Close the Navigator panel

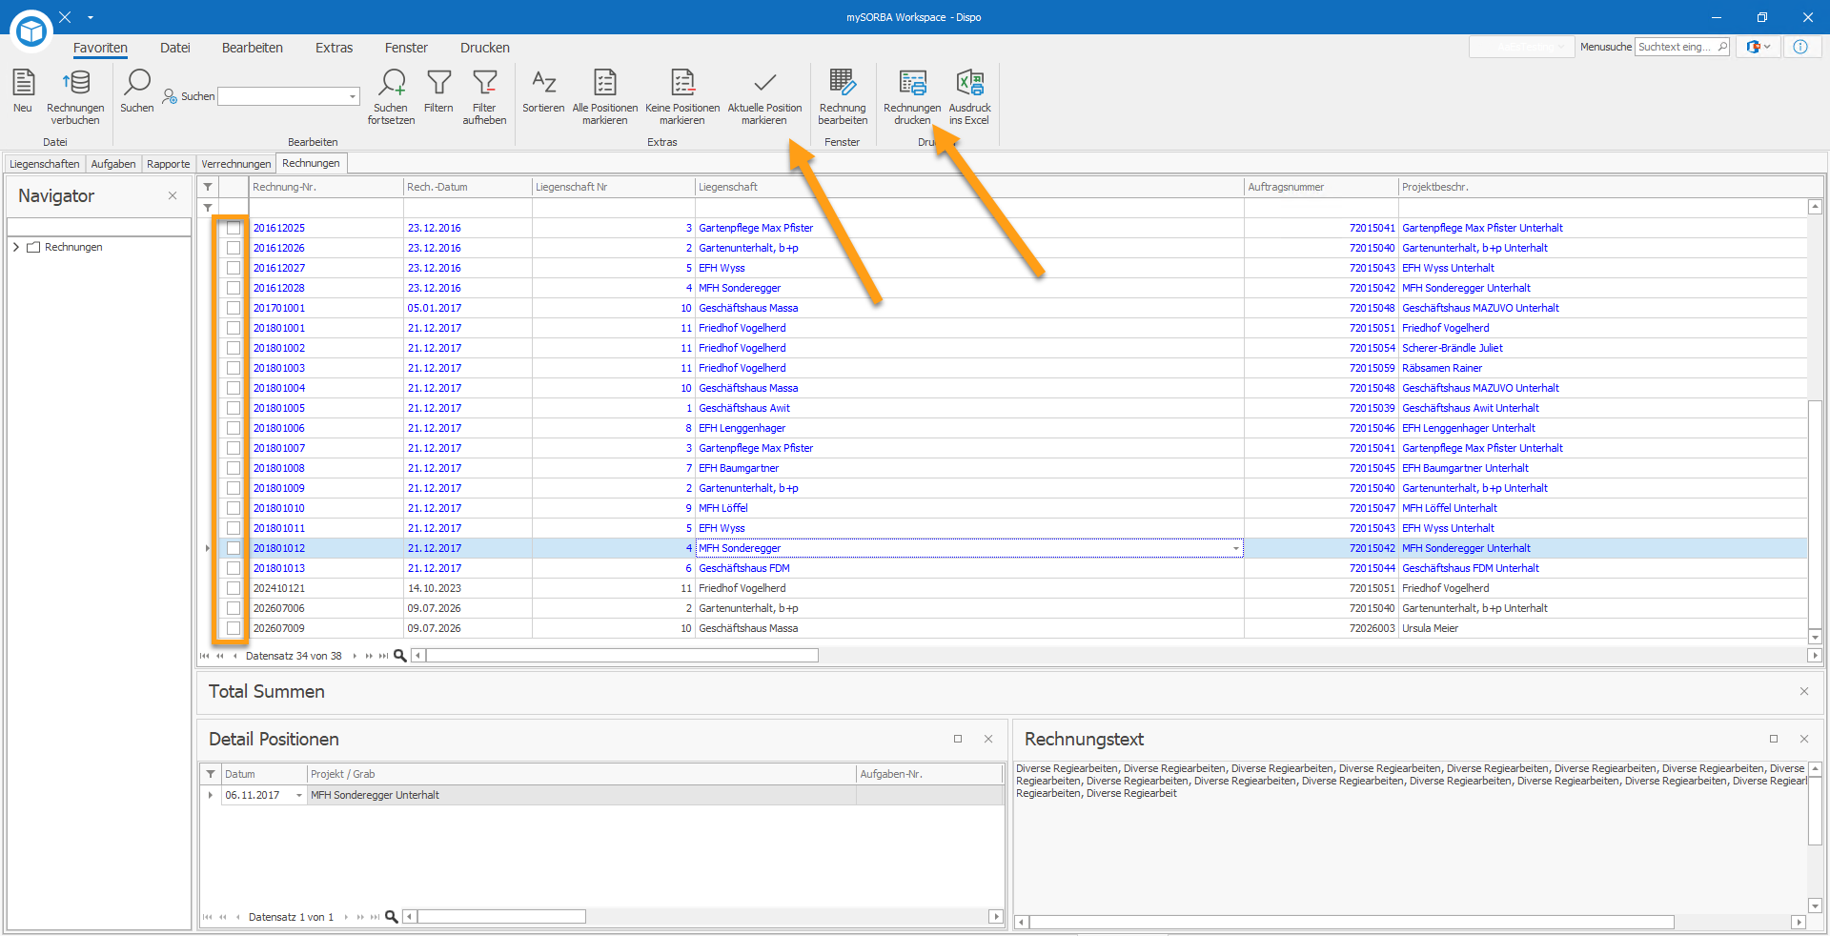tap(173, 195)
